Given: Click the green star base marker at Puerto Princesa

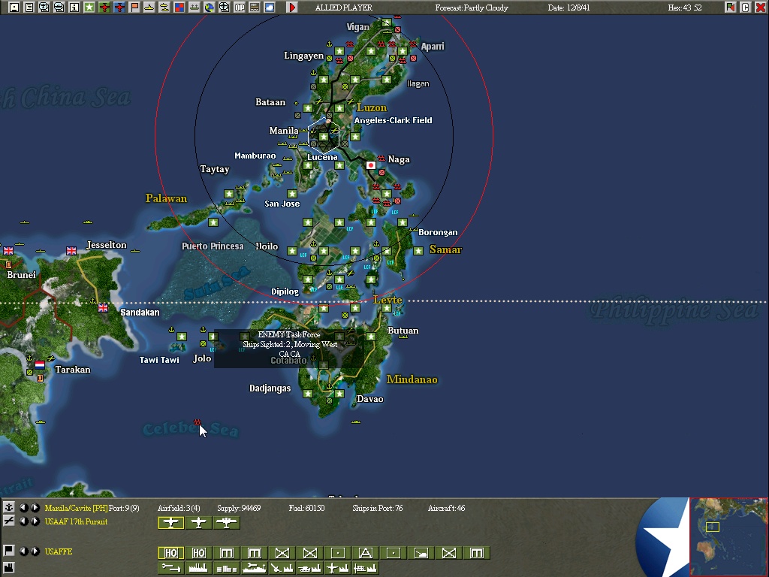Looking at the screenshot, I should pyautogui.click(x=213, y=222).
